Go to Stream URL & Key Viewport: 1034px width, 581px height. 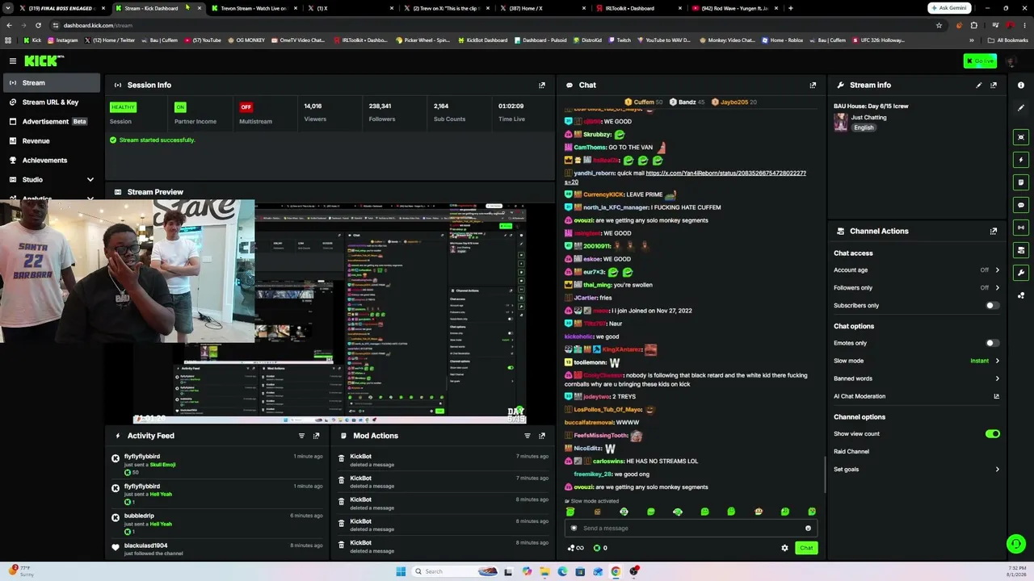pos(52,102)
